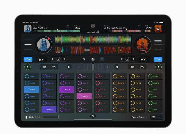
Task: Trigger the Sax 1 loop pad
Action: (x=102, y=76)
